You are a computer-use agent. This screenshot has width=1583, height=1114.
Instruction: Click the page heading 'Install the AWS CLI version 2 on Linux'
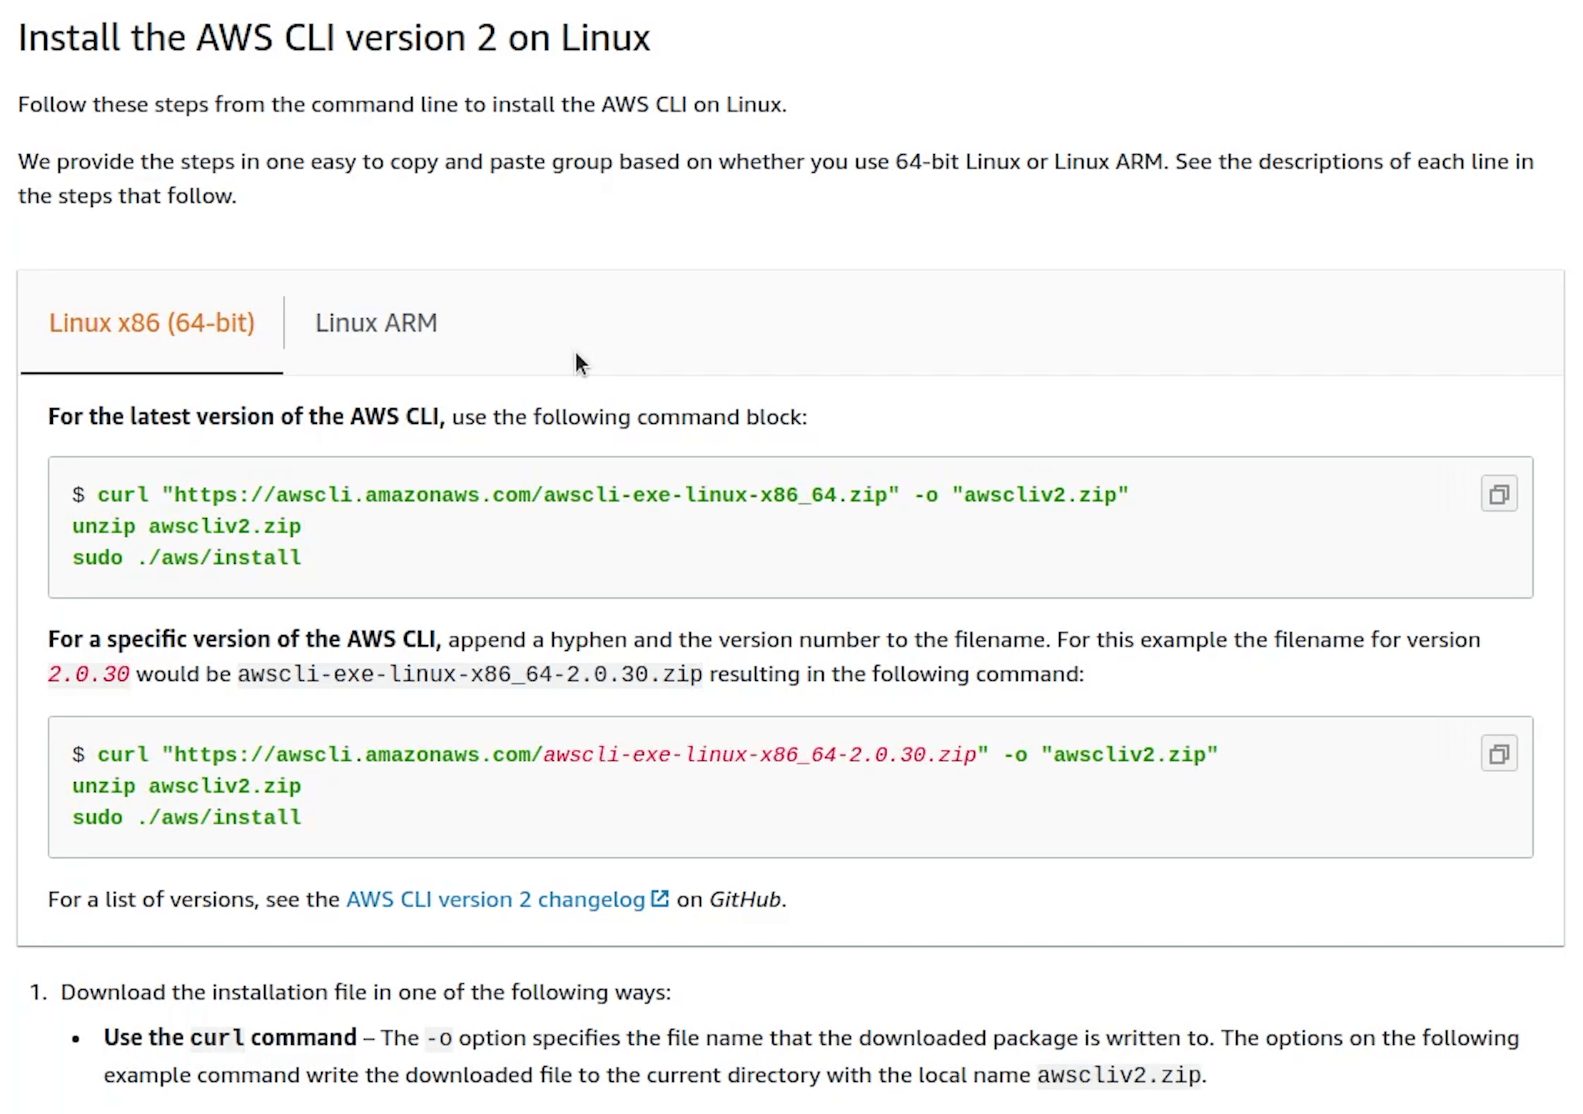pyautogui.click(x=334, y=37)
